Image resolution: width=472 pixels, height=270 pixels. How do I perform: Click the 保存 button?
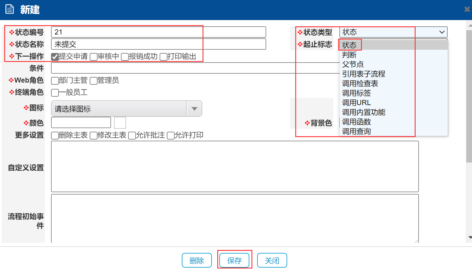tap(234, 260)
